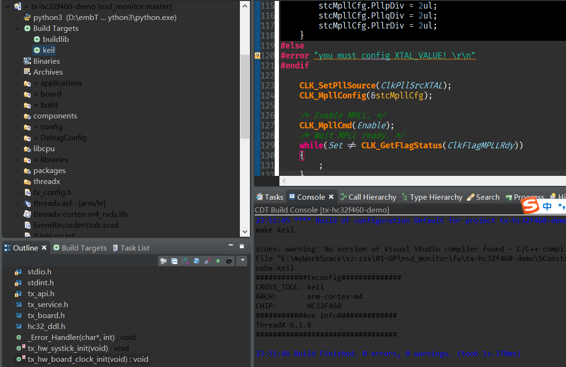Toggle Hide Fields filter in Outline toolbar
The width and height of the screenshot is (566, 367).
(x=196, y=261)
